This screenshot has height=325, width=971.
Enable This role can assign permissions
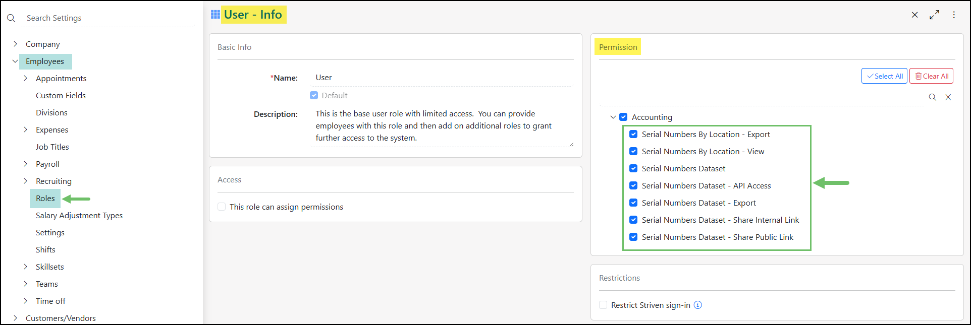(x=222, y=207)
